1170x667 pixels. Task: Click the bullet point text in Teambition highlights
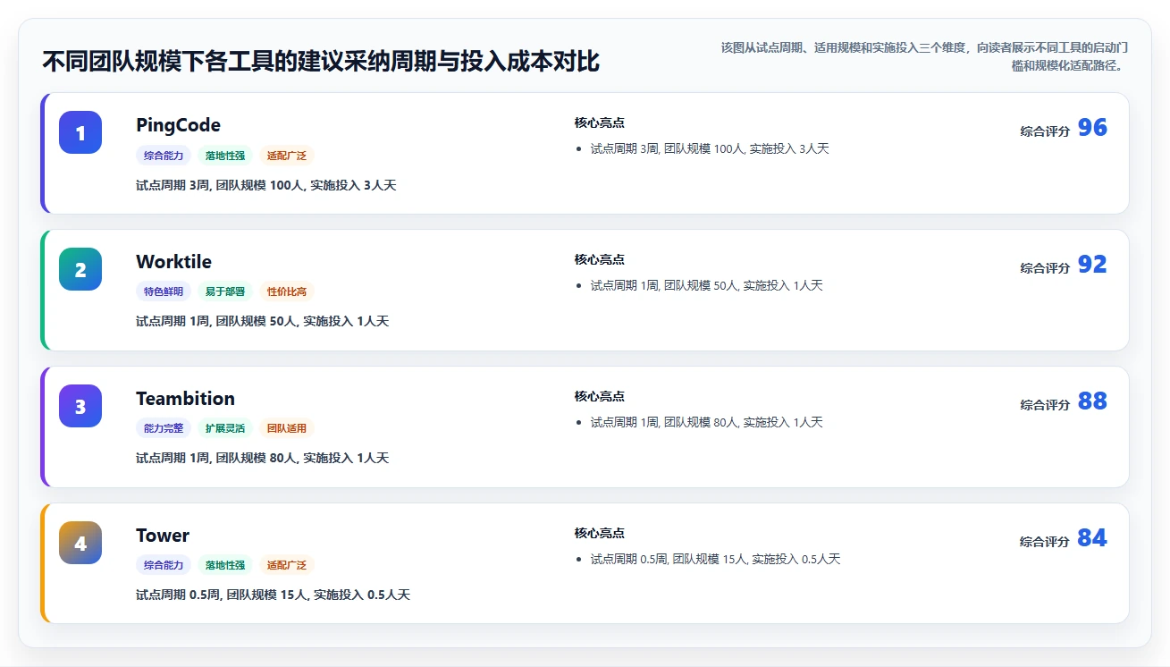[x=706, y=422]
